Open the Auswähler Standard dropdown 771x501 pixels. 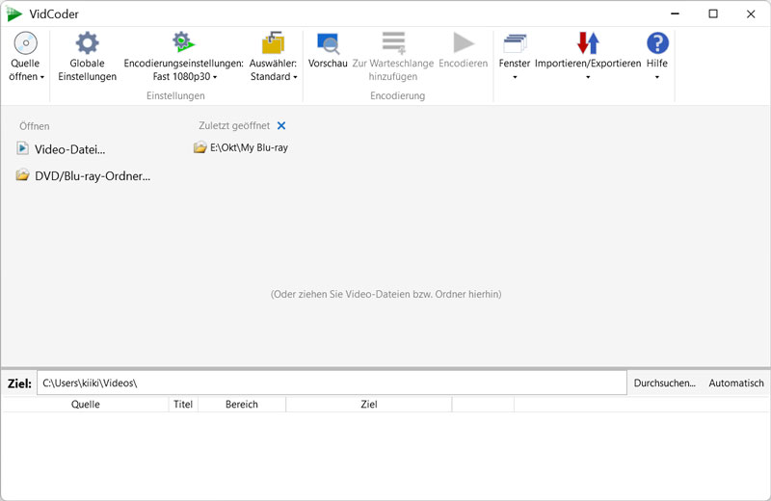pos(295,77)
